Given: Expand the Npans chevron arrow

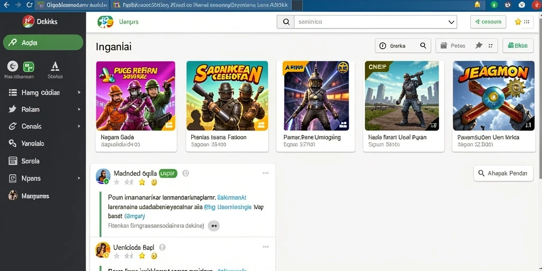Looking at the screenshot, I should [x=79, y=178].
